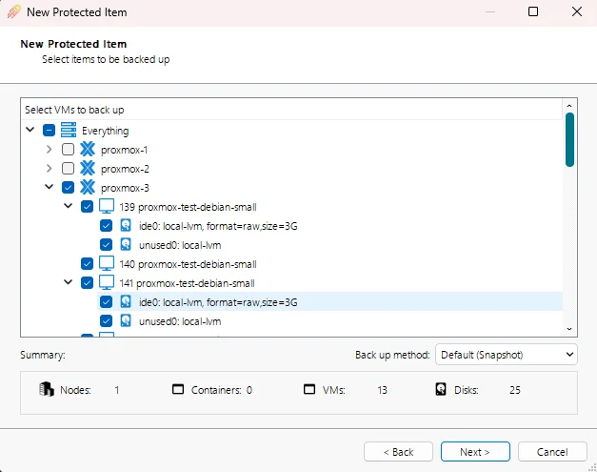This screenshot has width=597, height=472.
Task: Click the app logo in title bar
Action: click(13, 11)
